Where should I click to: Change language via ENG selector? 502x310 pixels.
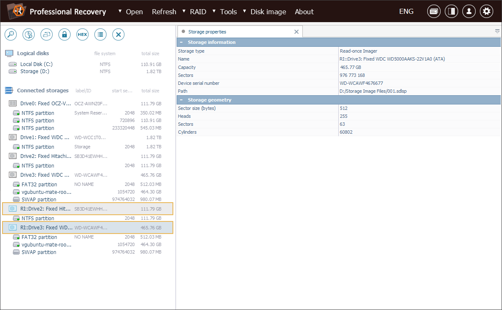406,12
